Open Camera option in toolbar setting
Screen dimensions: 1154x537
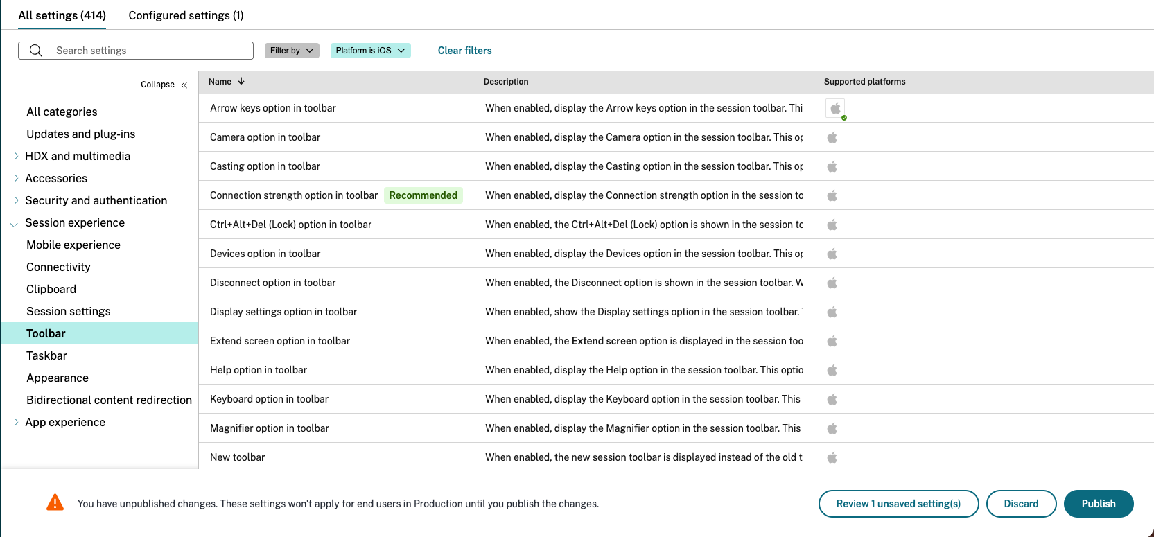[265, 137]
